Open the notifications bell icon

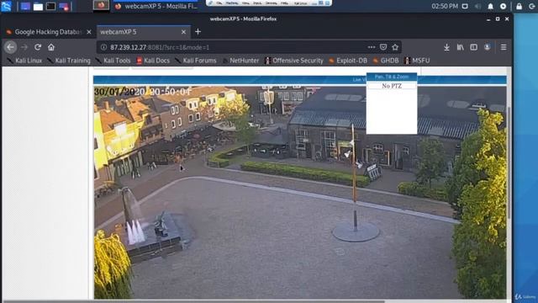(491, 6)
